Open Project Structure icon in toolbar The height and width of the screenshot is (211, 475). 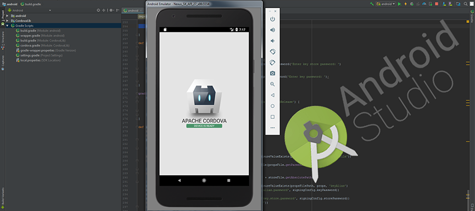[458, 4]
